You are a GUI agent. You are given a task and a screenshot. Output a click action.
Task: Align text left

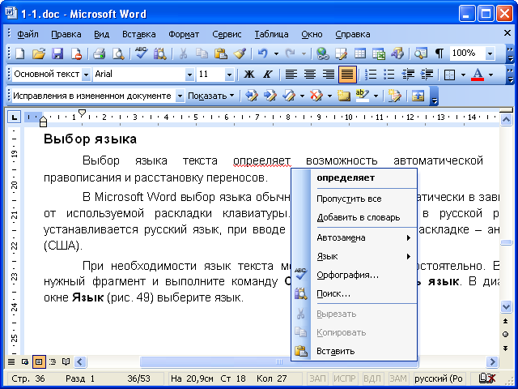[x=291, y=75]
